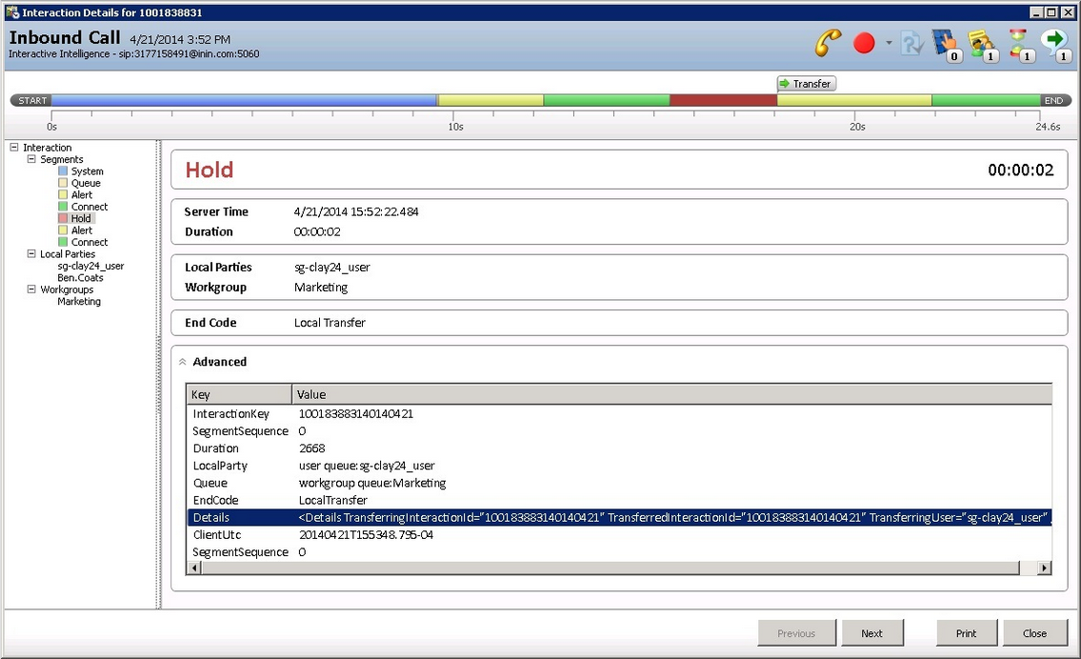Click the question mark document icon
Image resolution: width=1081 pixels, height=659 pixels.
click(x=911, y=43)
